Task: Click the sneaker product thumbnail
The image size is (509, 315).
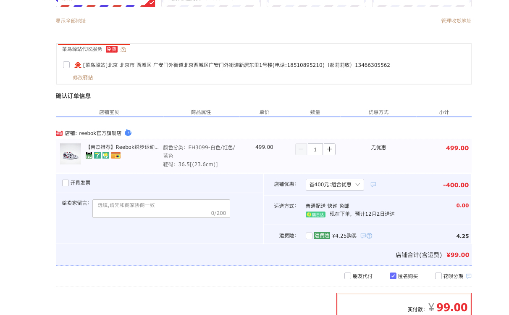Action: tap(71, 154)
